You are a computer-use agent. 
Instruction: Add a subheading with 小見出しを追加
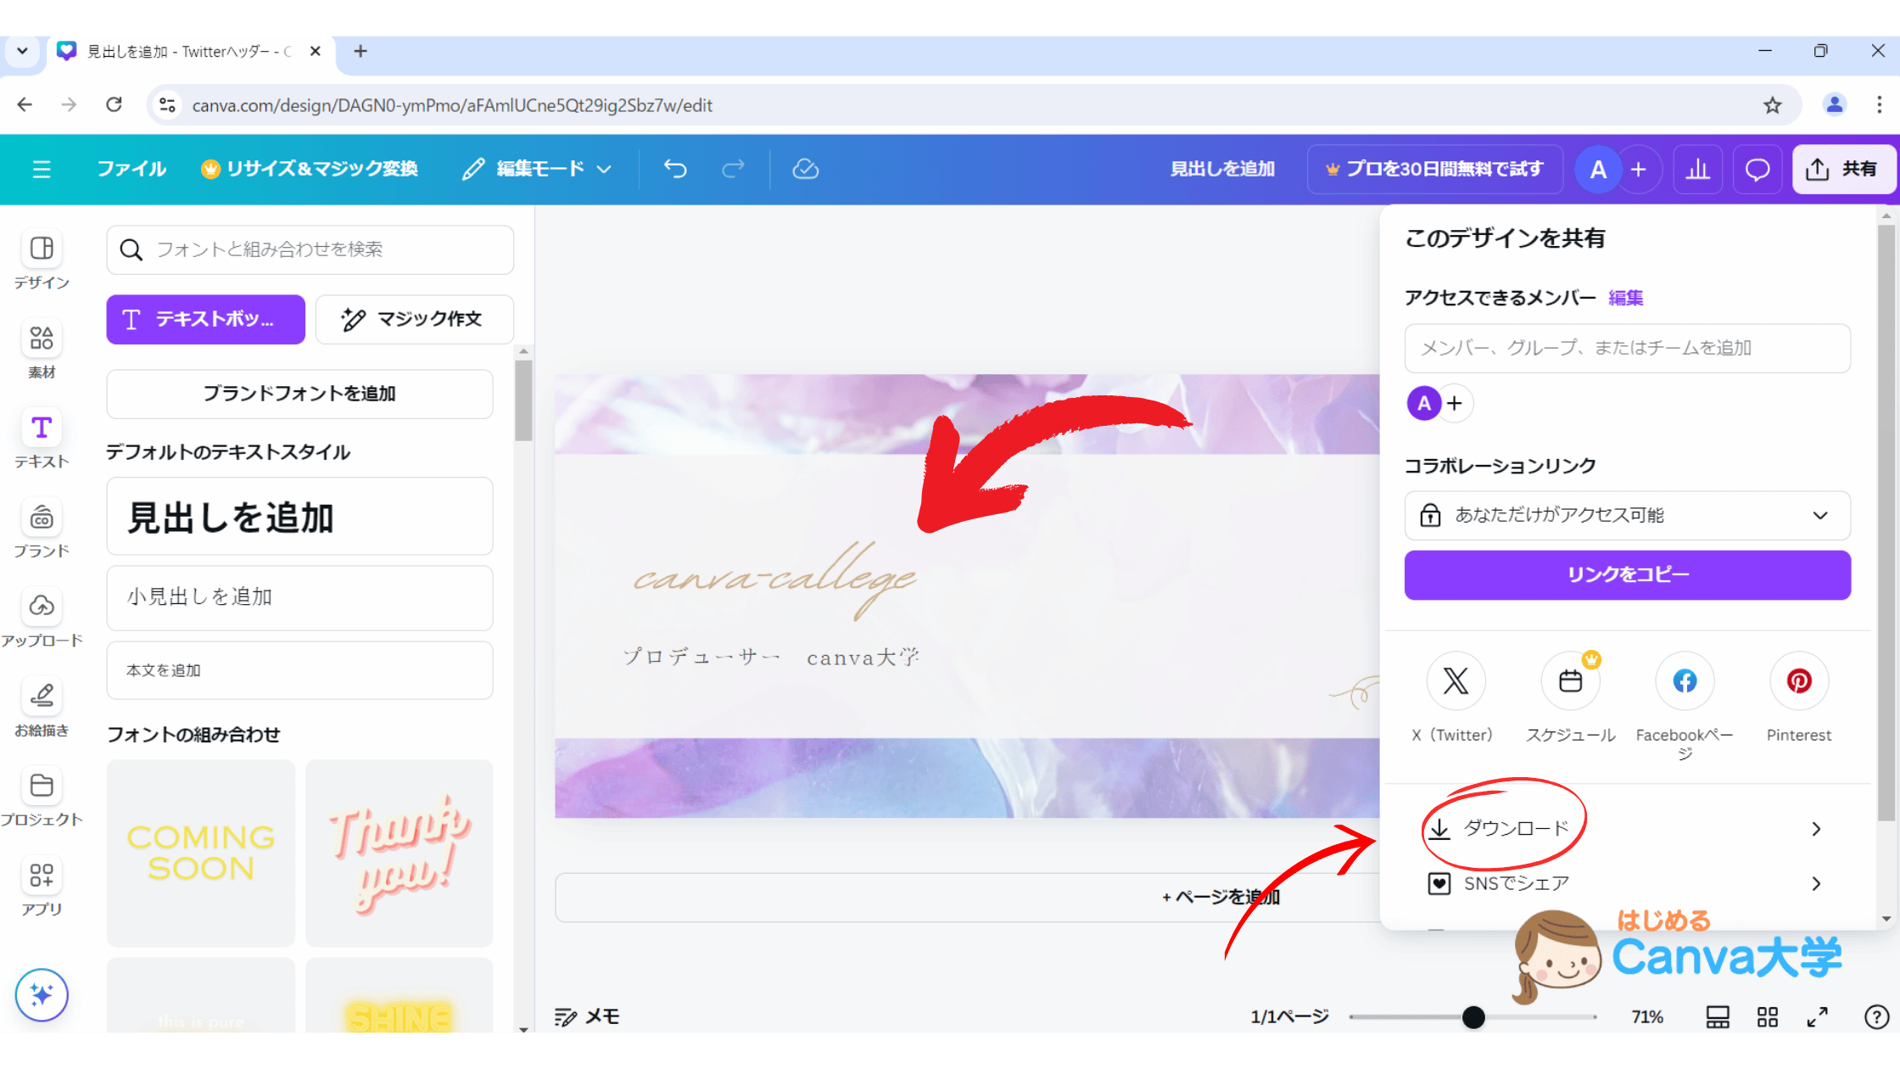click(299, 597)
